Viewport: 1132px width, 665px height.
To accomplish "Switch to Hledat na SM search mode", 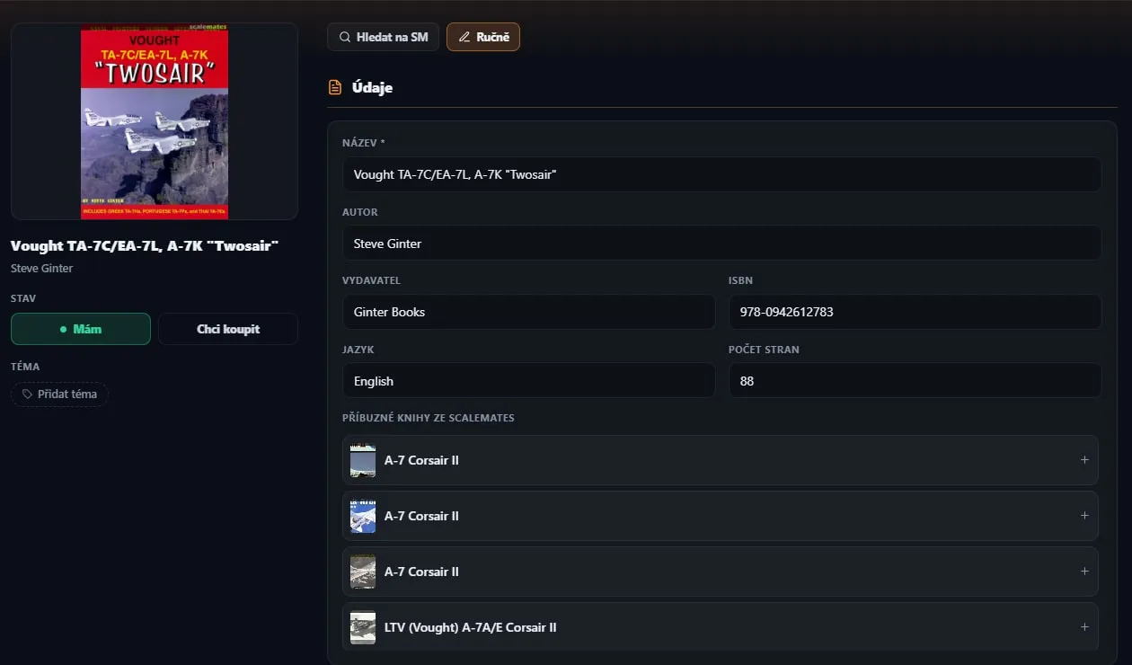I will click(x=383, y=37).
